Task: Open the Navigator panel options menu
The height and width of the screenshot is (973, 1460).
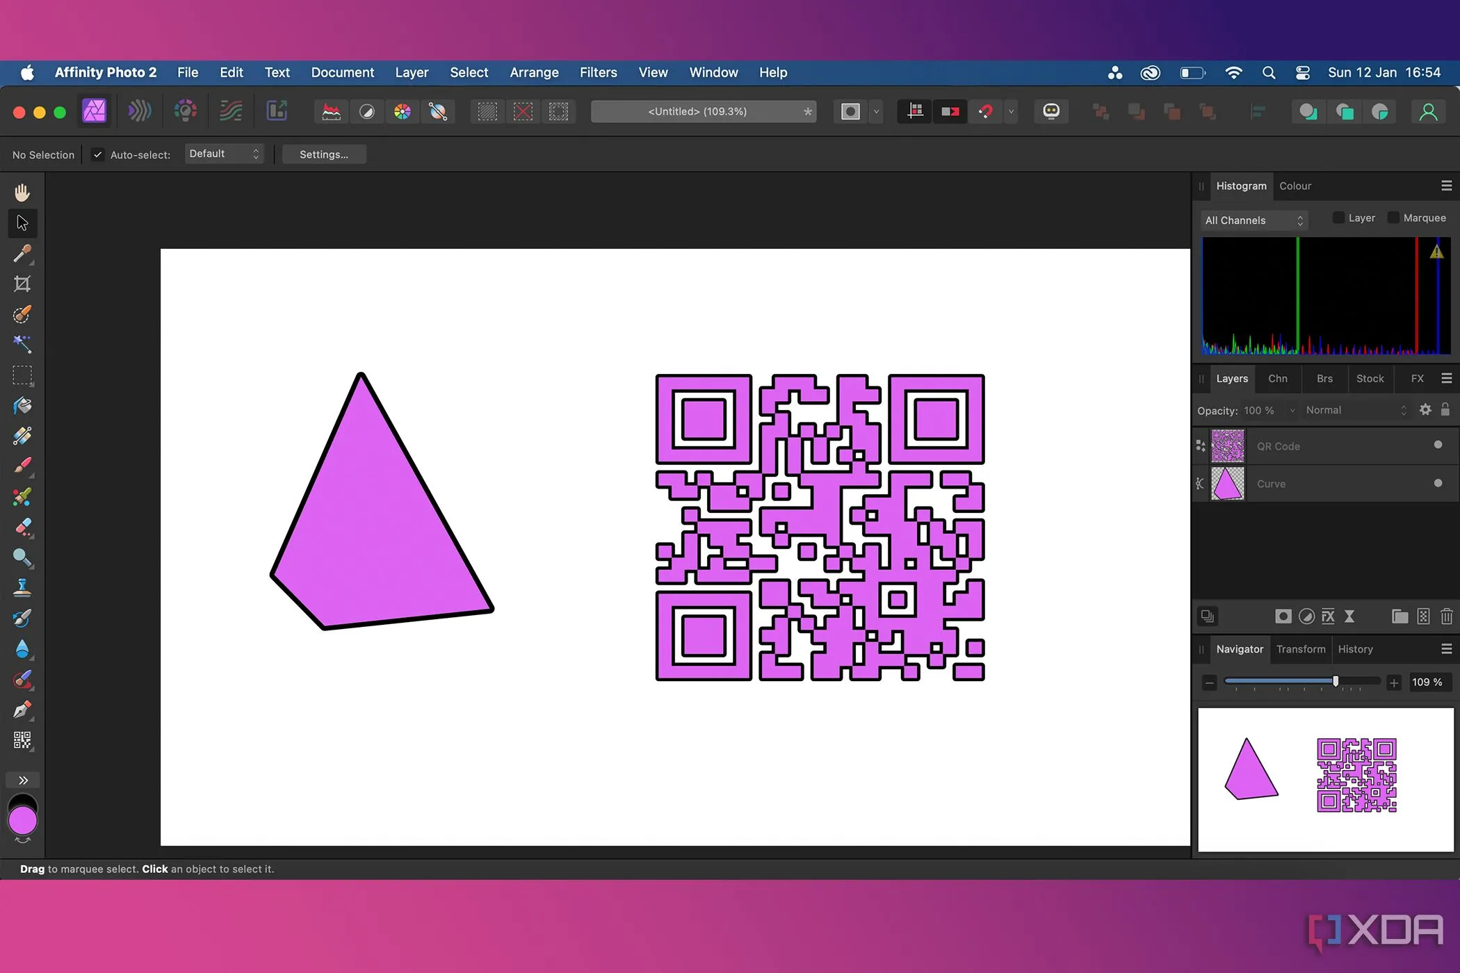Action: click(x=1447, y=648)
